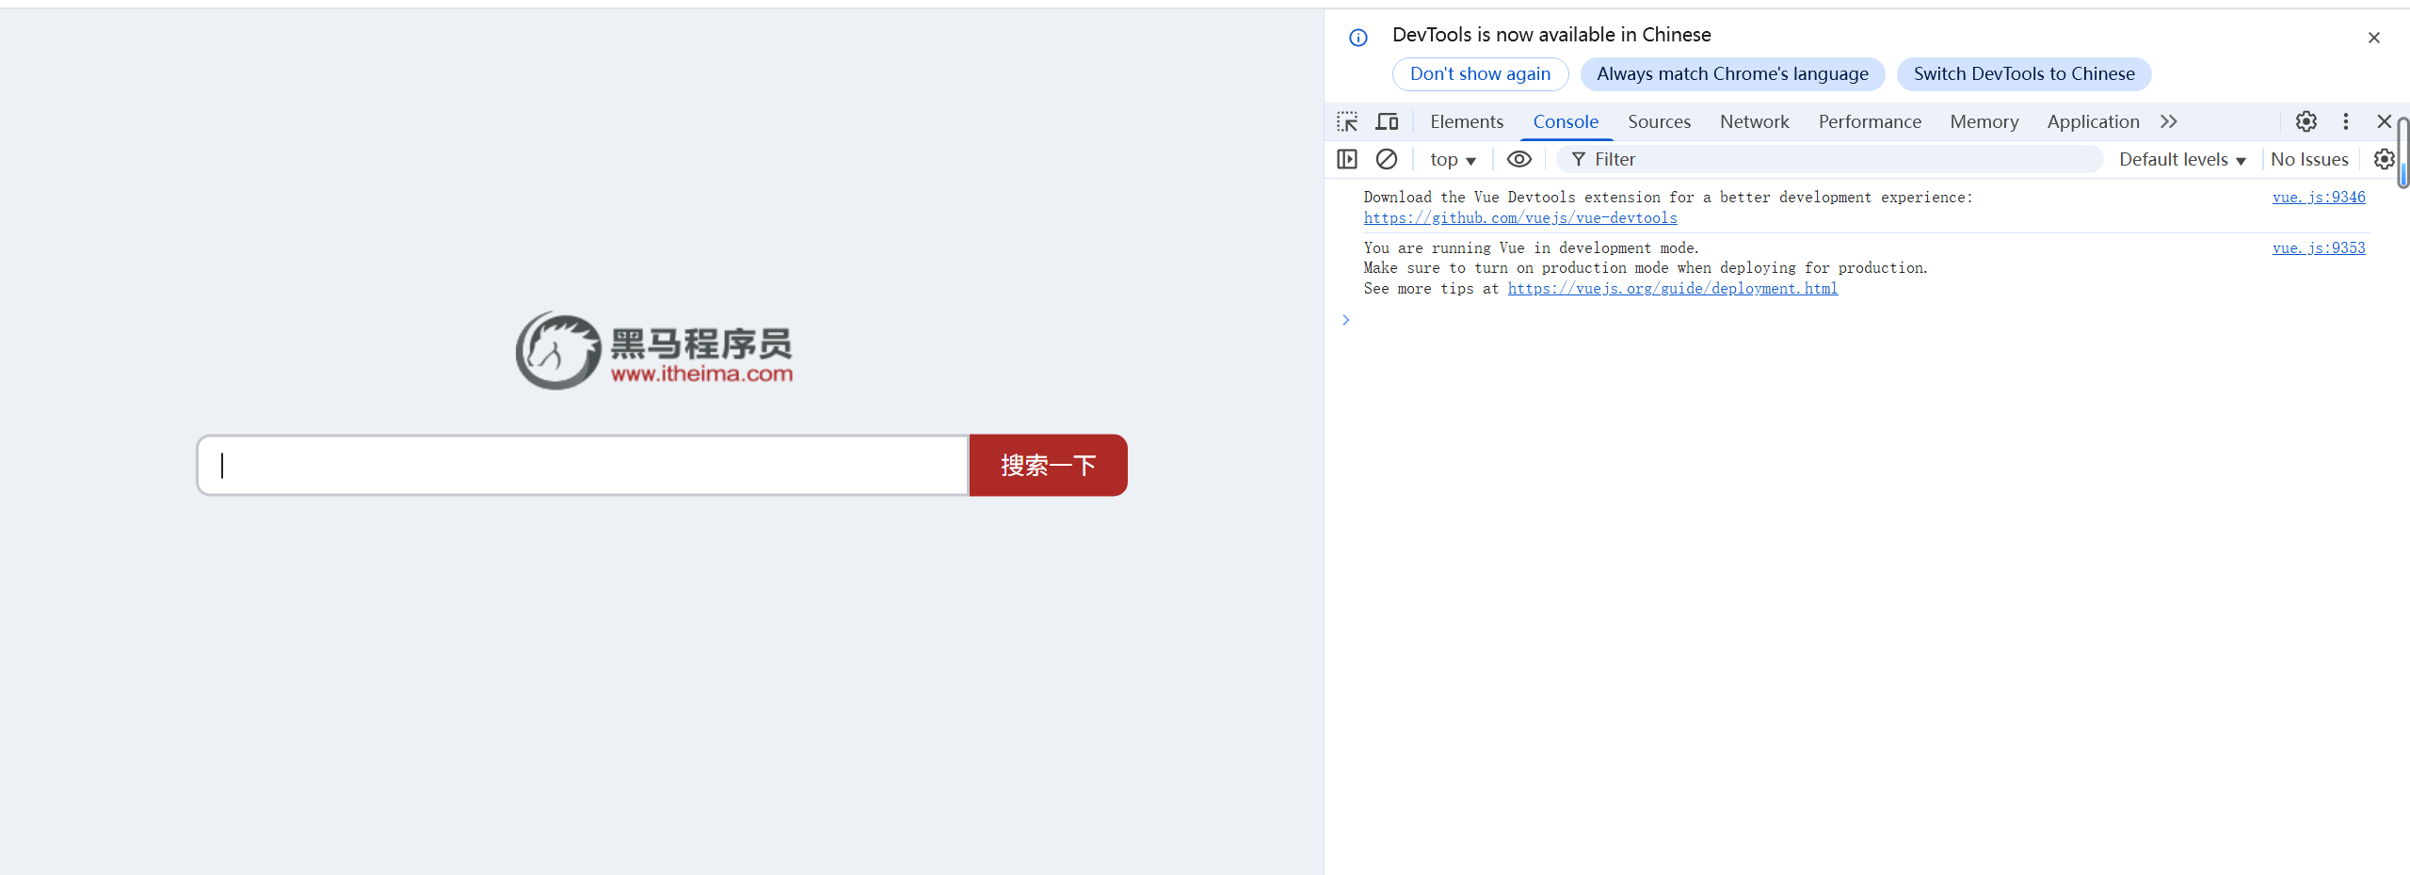Open the DevTools three-dot customize menu

(x=2345, y=121)
